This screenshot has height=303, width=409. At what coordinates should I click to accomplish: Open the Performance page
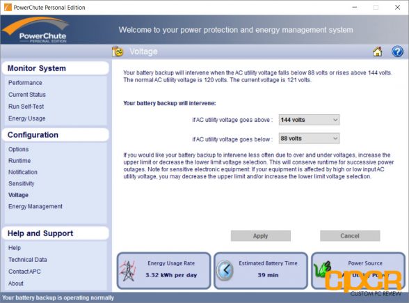point(25,83)
